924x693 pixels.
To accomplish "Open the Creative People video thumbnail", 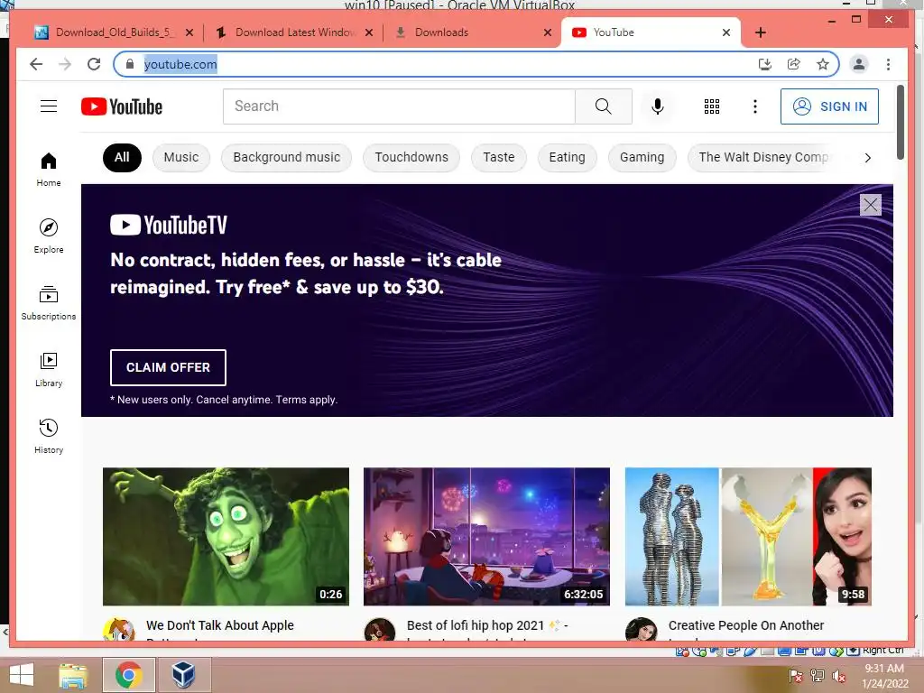I will coord(748,536).
